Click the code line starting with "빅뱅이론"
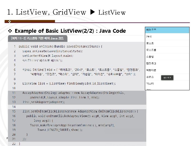 click(83, 74)
